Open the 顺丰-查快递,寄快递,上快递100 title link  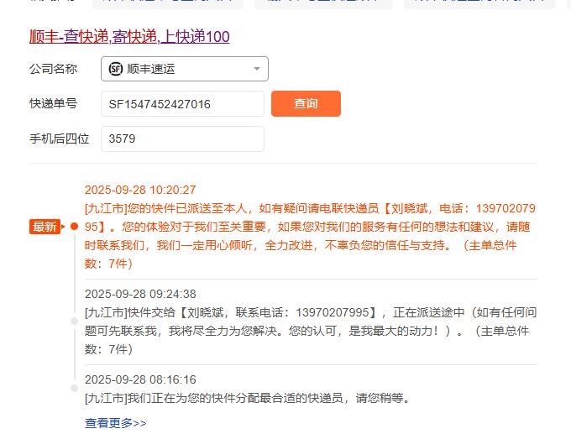point(129,37)
